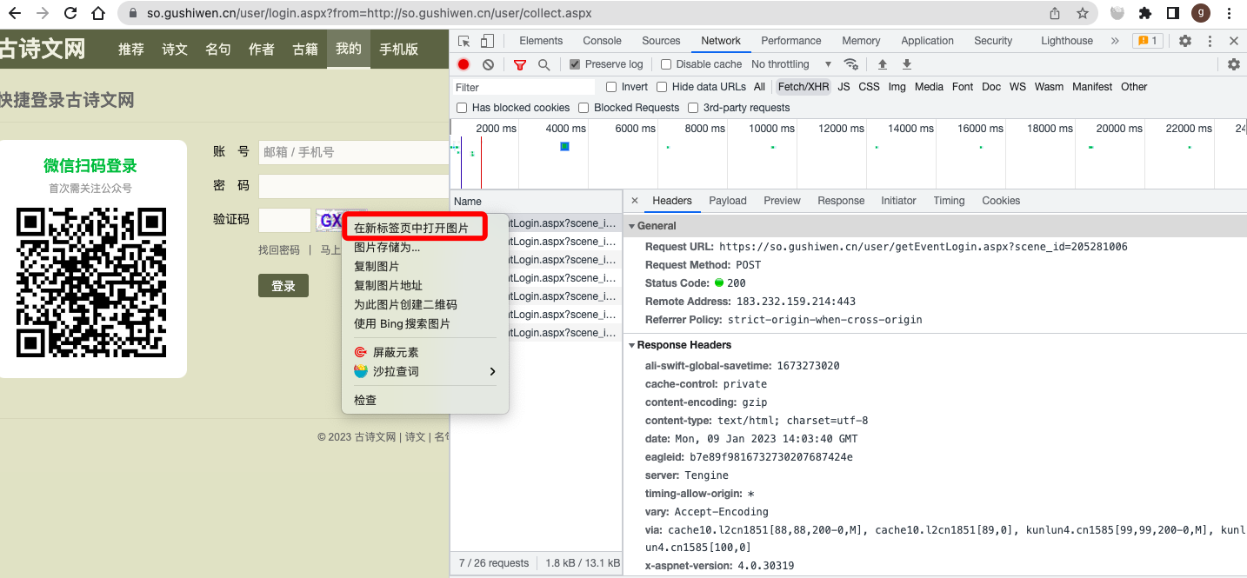1247x578 pixels.
Task: Choose 在新标签页中打开图片 menu item
Action: pyautogui.click(x=411, y=228)
